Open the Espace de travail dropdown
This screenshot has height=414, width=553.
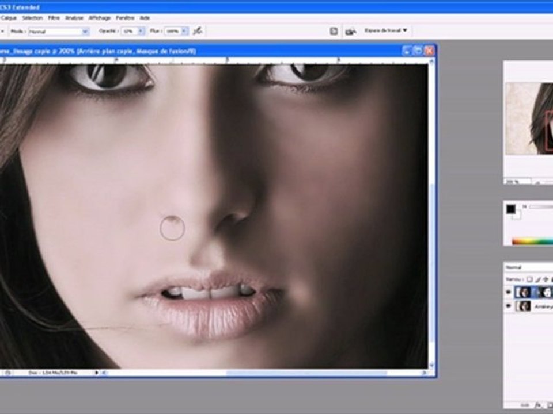click(385, 30)
